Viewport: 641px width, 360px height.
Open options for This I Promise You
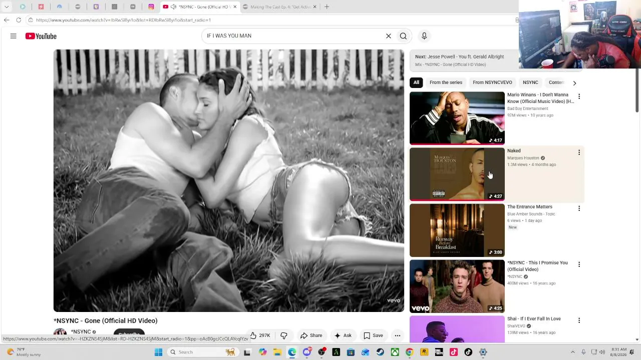click(579, 264)
